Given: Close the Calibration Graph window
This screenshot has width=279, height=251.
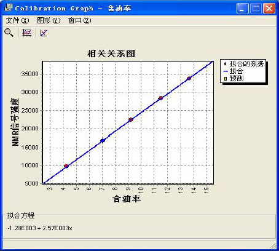Looking at the screenshot, I should [x=269, y=9].
